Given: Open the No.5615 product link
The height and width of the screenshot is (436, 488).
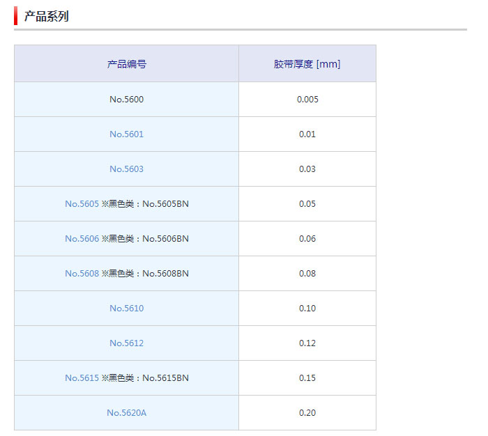Looking at the screenshot, I should [x=82, y=377].
